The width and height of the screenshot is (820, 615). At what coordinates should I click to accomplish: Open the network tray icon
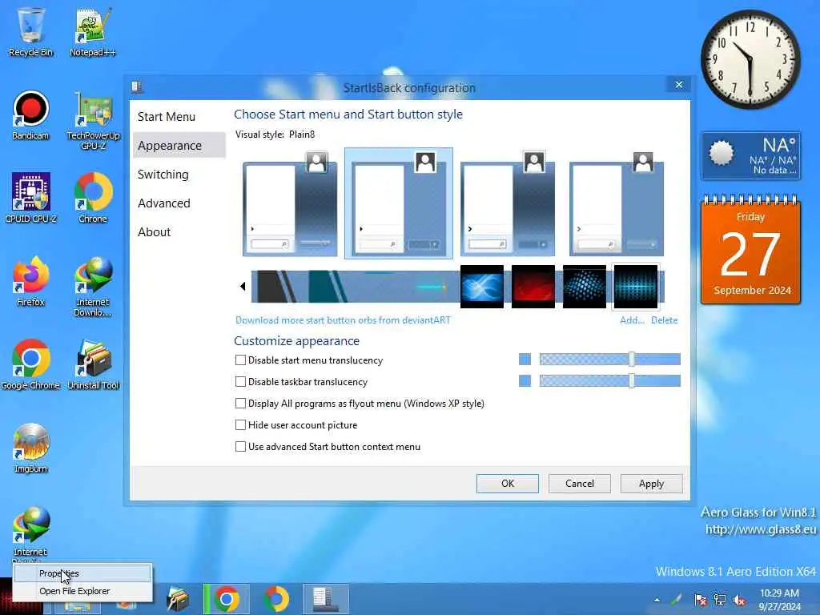pyautogui.click(x=720, y=600)
